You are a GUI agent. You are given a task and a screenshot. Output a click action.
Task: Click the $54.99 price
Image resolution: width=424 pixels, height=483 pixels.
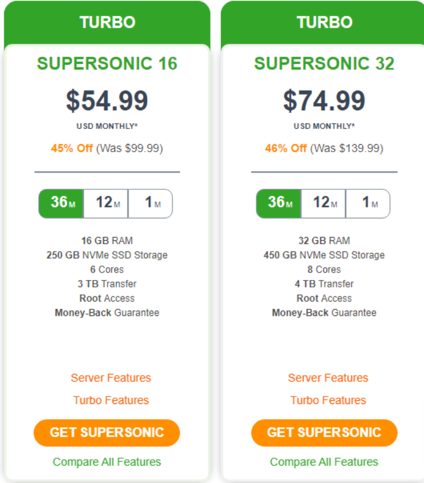[x=107, y=101]
